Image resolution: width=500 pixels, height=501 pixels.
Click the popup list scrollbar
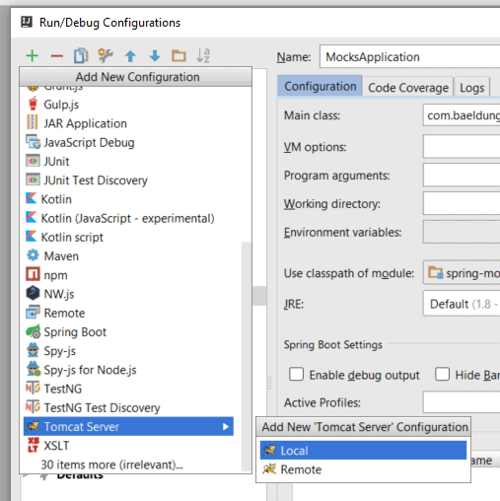tap(246, 357)
